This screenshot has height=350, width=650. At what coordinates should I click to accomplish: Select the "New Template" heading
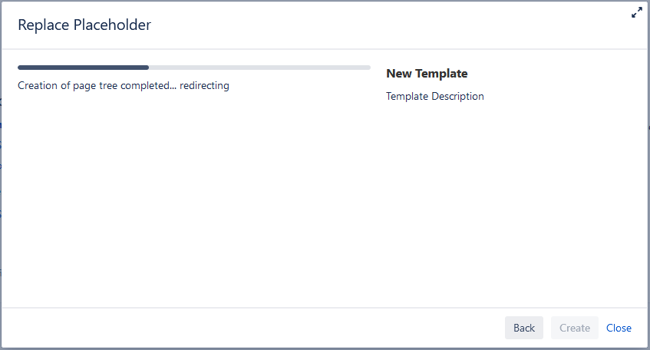(427, 74)
